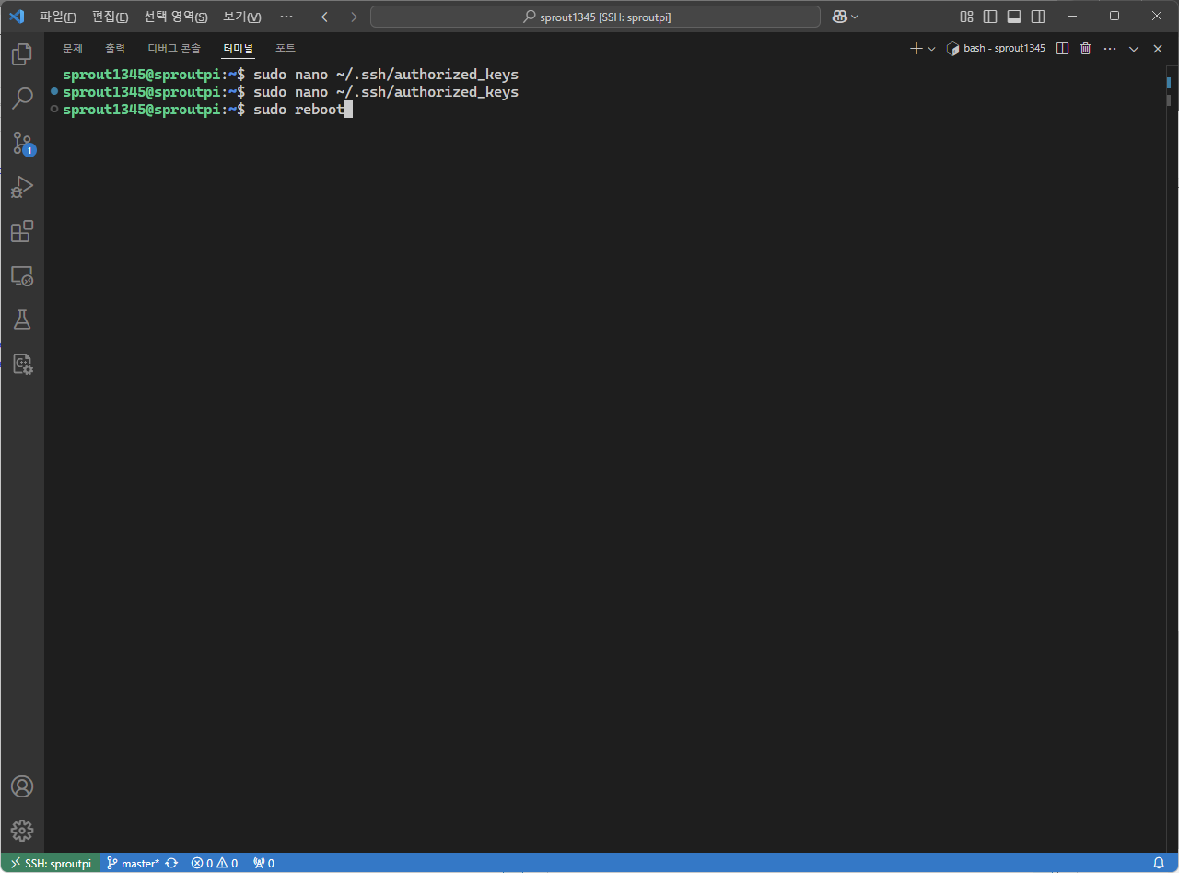Open the overflow menu ellipsis in menu bar

(x=286, y=17)
